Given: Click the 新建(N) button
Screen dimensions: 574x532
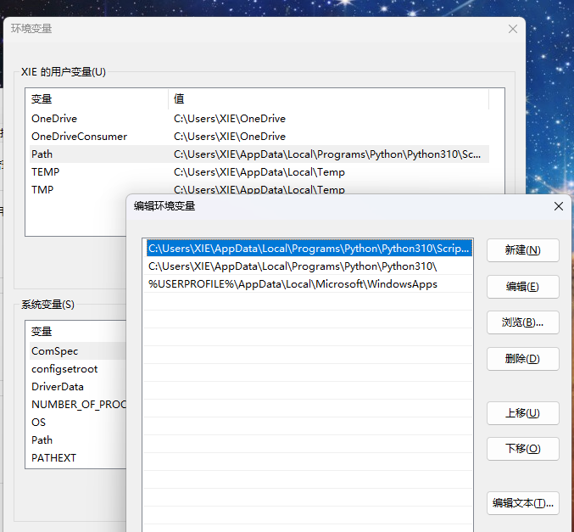Looking at the screenshot, I should click(523, 250).
